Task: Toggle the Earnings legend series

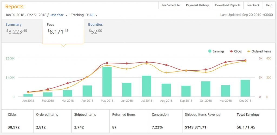Action: (x=216, y=51)
